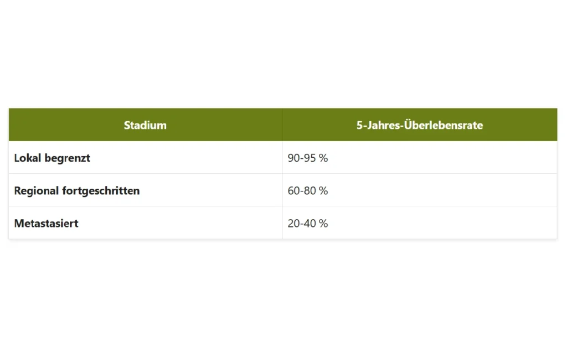The height and width of the screenshot is (347, 567).
Task: Click the word "fortgeschritten" in the table
Action: [x=101, y=191]
